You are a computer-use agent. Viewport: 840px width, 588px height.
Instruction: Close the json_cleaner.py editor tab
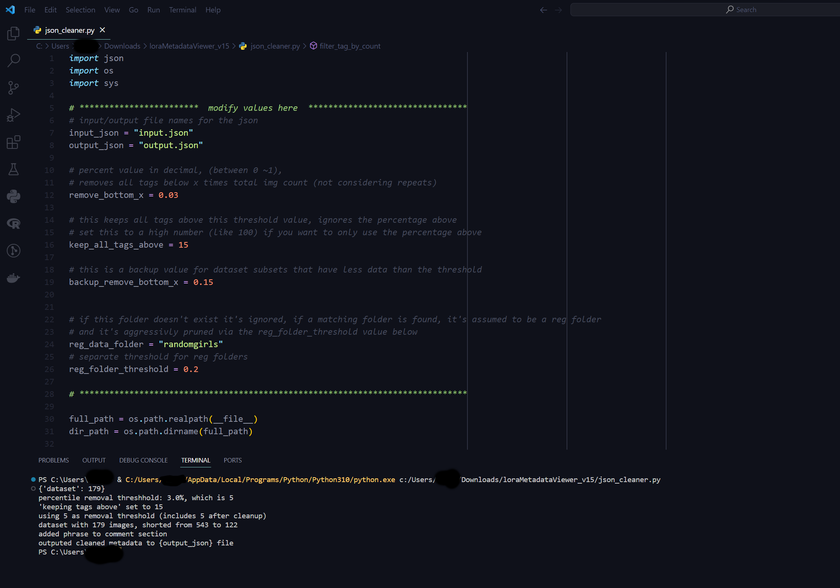tap(102, 30)
